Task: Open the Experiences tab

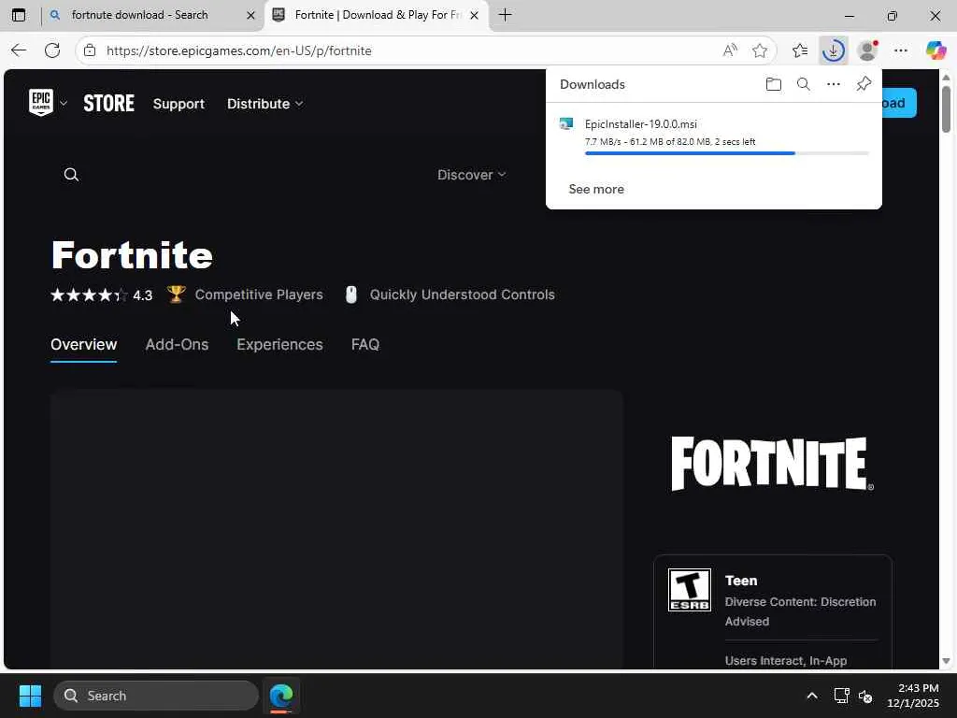Action: 279,345
